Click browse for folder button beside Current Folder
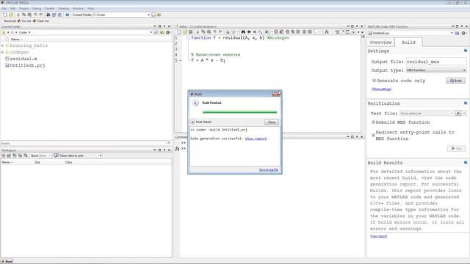Viewport: 470px width, 264px height. click(153, 15)
